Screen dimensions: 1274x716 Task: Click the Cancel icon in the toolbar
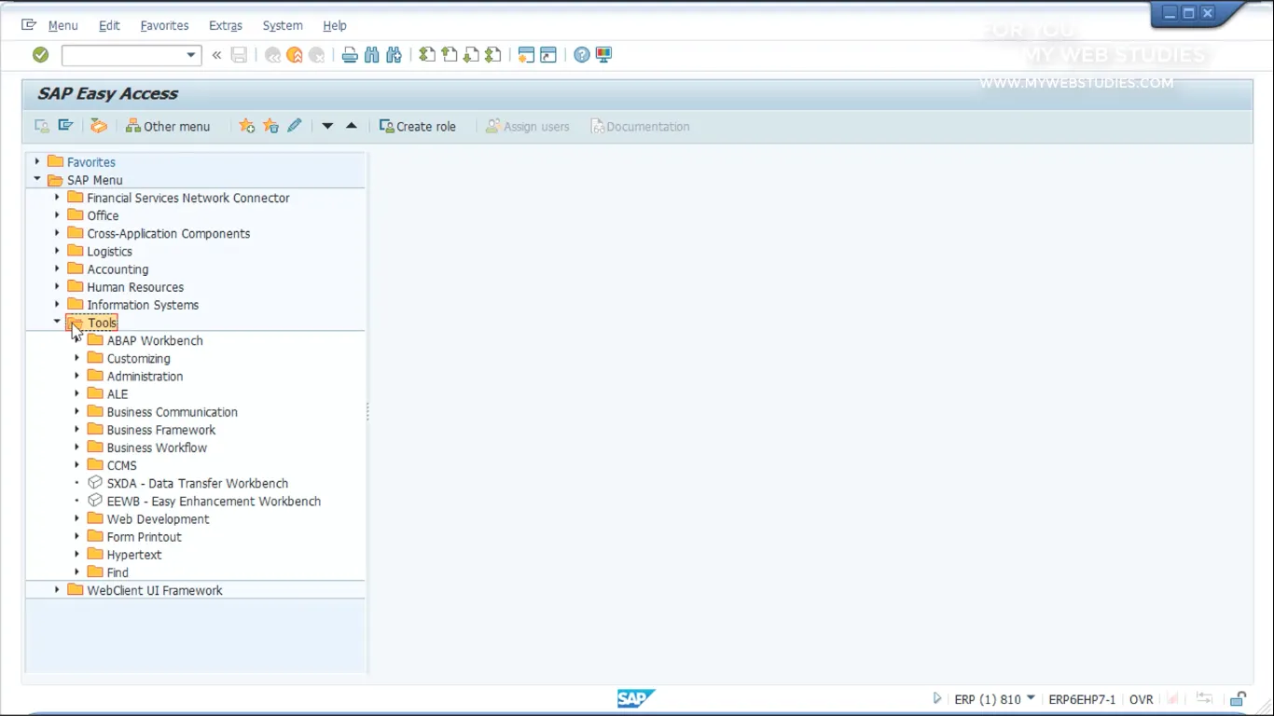(317, 55)
